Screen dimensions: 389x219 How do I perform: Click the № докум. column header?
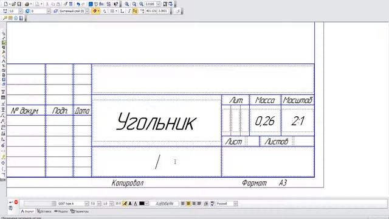[24, 111]
